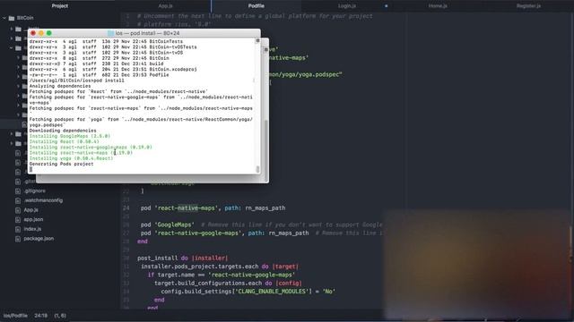
Task: Open index.js from the project tree
Action: [32, 229]
